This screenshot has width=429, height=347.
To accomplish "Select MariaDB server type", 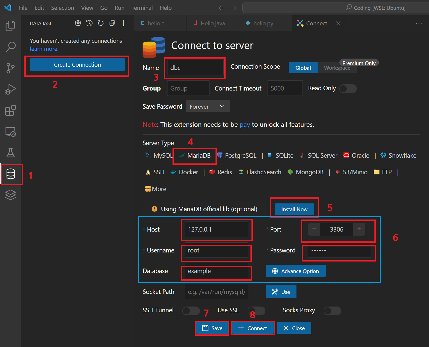I will click(x=195, y=155).
